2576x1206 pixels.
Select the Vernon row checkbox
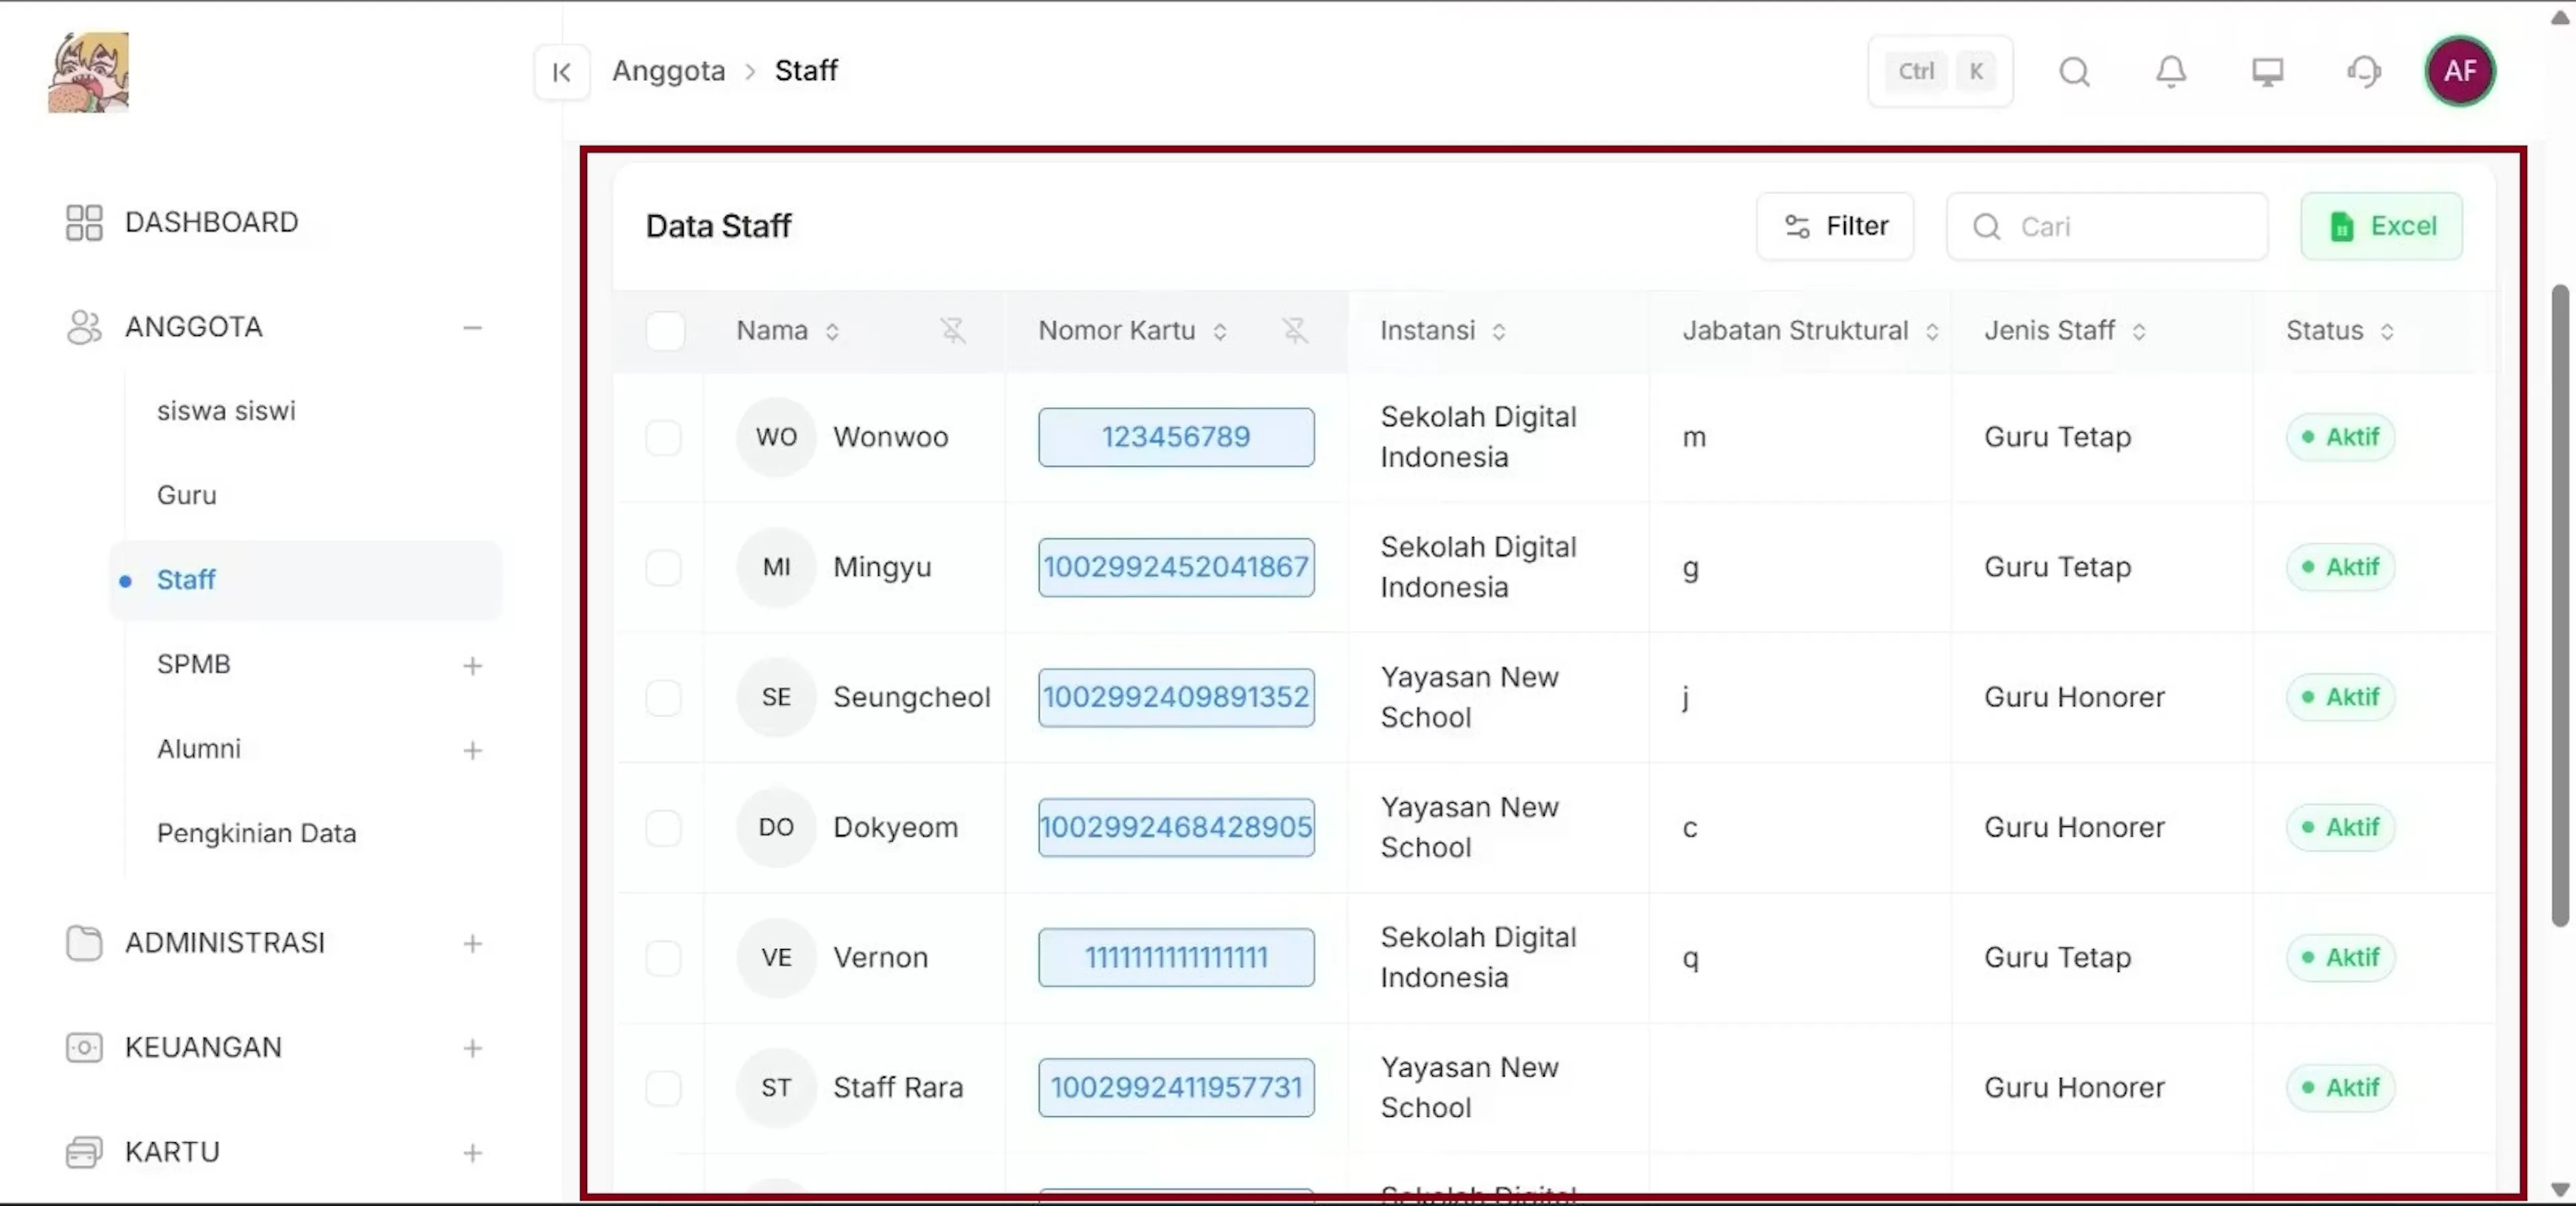663,958
